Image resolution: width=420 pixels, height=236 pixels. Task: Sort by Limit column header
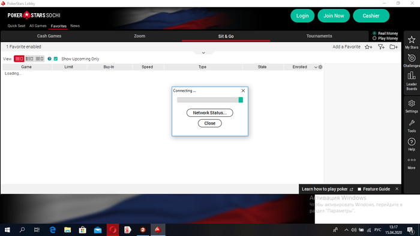68,67
